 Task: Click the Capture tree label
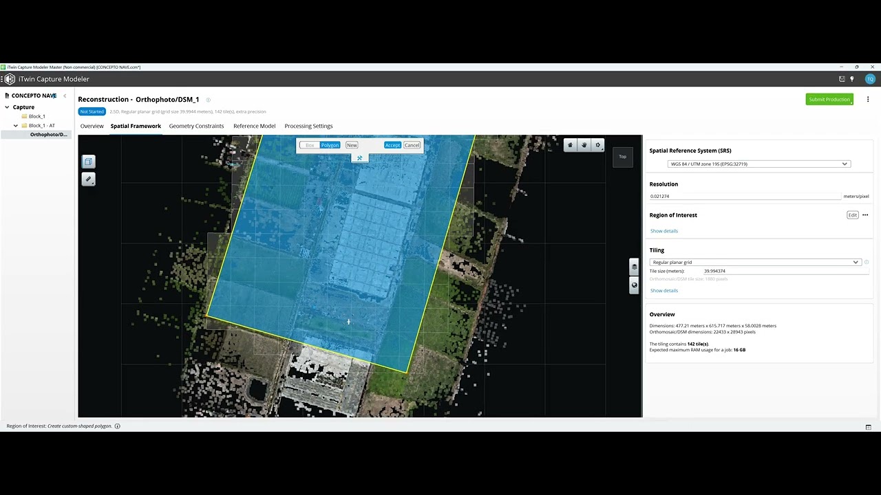[23, 107]
